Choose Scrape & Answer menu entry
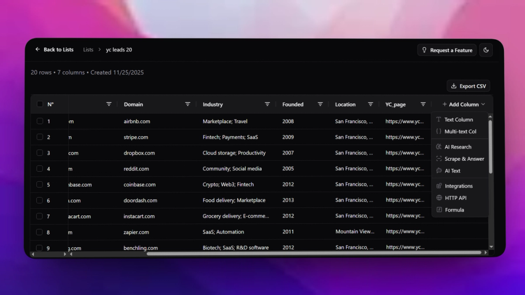This screenshot has width=525, height=295. pyautogui.click(x=464, y=159)
